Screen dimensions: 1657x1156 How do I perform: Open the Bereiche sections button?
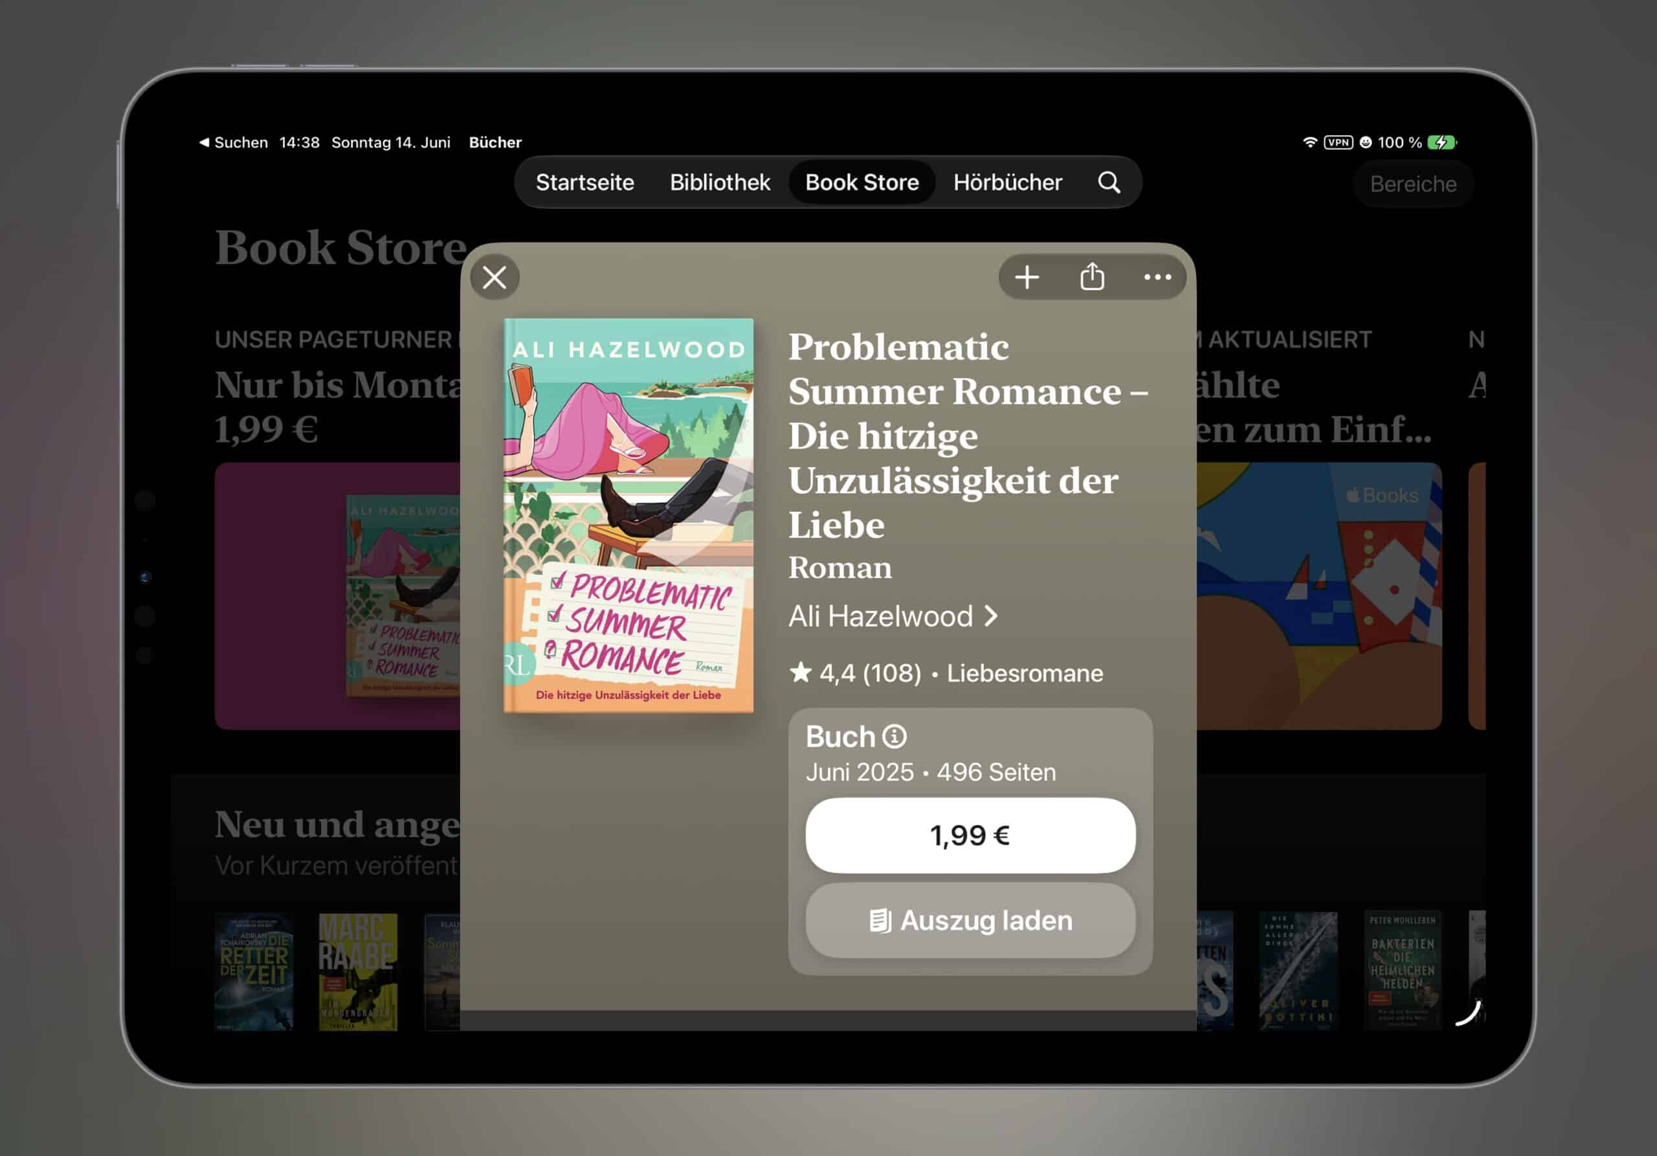pyautogui.click(x=1412, y=184)
